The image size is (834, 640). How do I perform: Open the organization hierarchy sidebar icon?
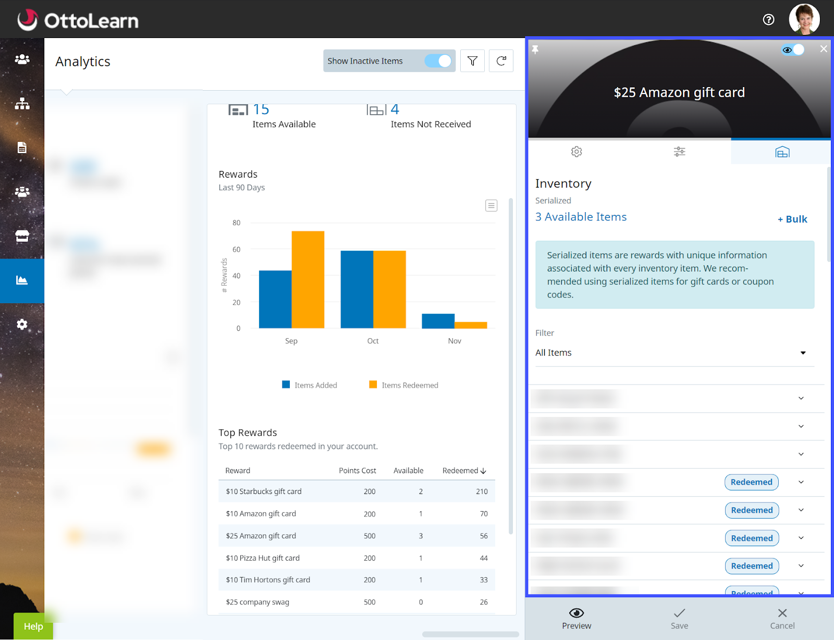coord(22,104)
